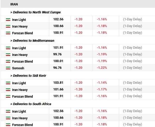This screenshot has width=155, height=127.
Task: Click the 96.76 Soroosh price
Action: pyautogui.click(x=57, y=68)
